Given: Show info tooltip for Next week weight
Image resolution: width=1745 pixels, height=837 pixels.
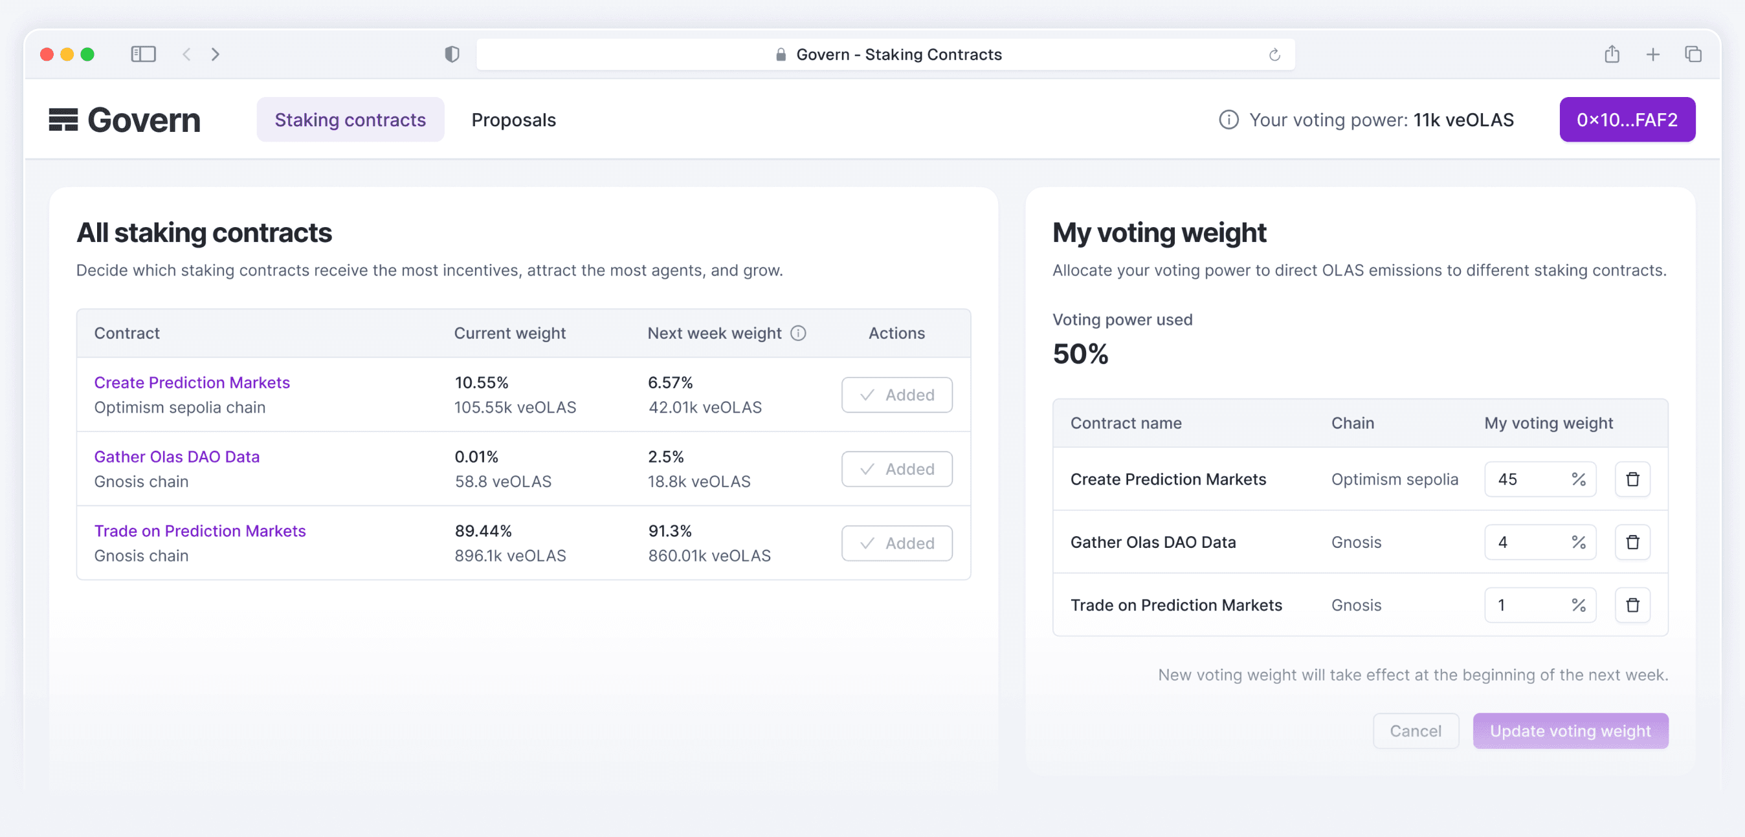Looking at the screenshot, I should pyautogui.click(x=799, y=333).
